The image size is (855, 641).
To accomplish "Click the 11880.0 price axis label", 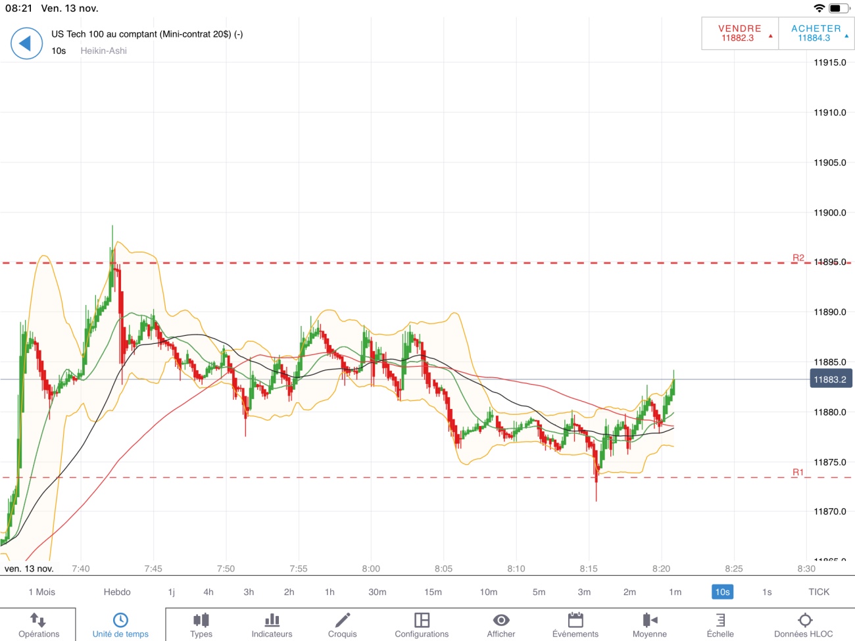I will (830, 412).
